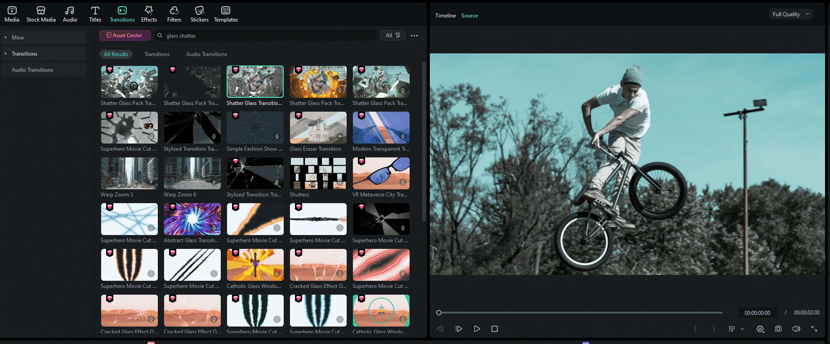Open the Stock Media tab
Viewport: 830px width, 344px height.
[41, 14]
